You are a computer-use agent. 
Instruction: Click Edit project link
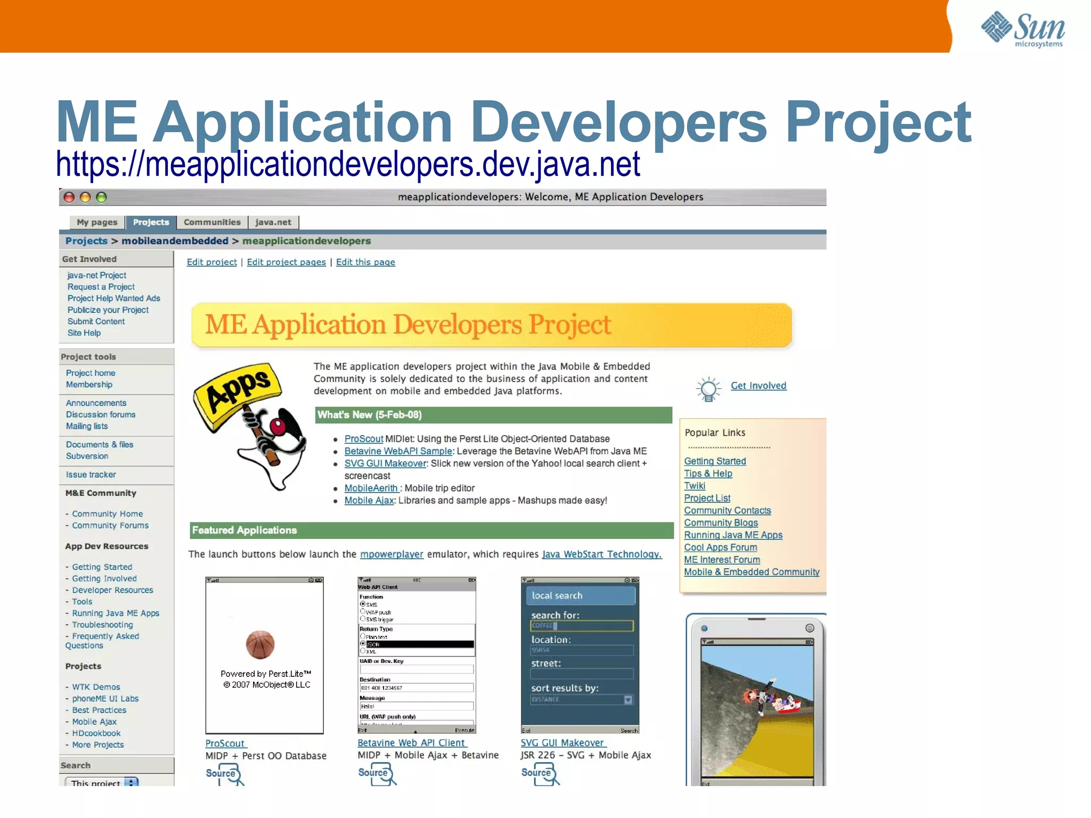click(211, 262)
